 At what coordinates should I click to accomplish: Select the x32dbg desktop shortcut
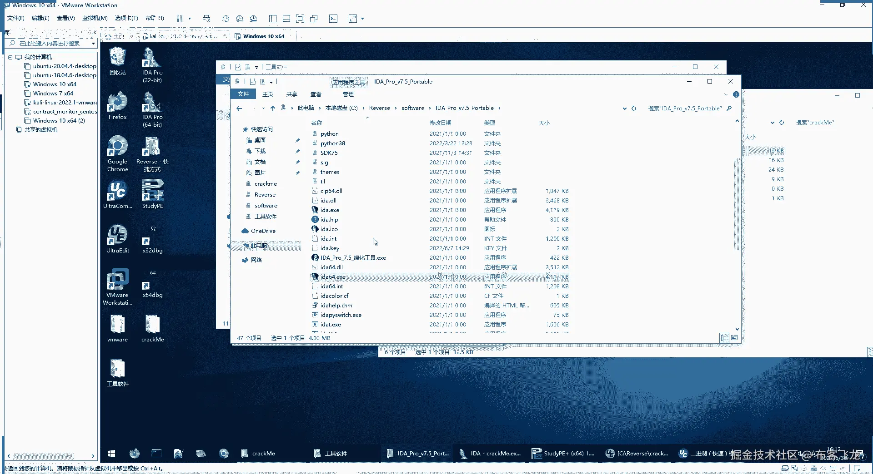[152, 239]
